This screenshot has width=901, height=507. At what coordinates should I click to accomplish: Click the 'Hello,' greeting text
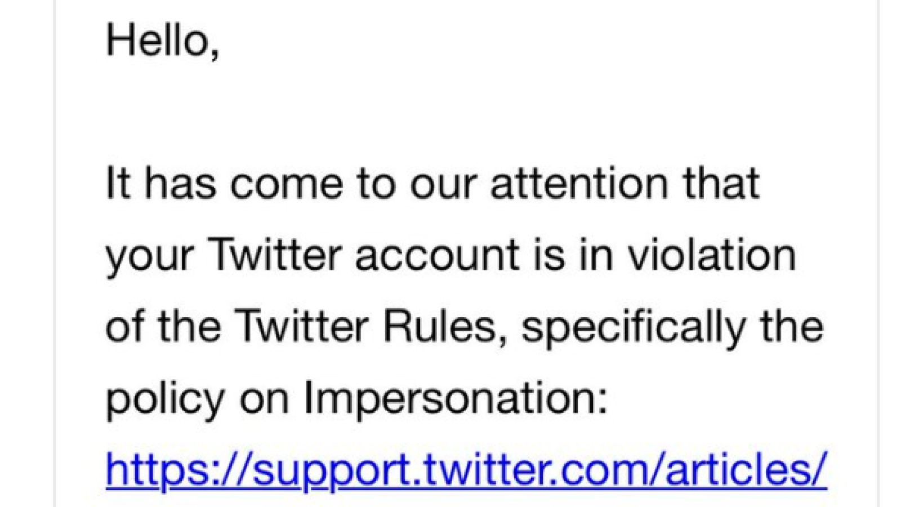(163, 41)
